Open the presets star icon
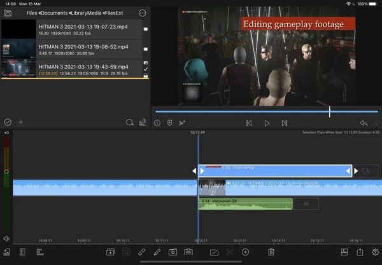Screen dimensions: 382x265 tap(173, 252)
